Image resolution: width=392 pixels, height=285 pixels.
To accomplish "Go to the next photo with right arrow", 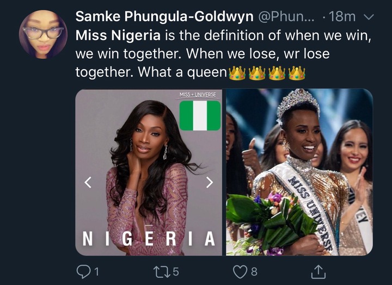I will [x=210, y=183].
